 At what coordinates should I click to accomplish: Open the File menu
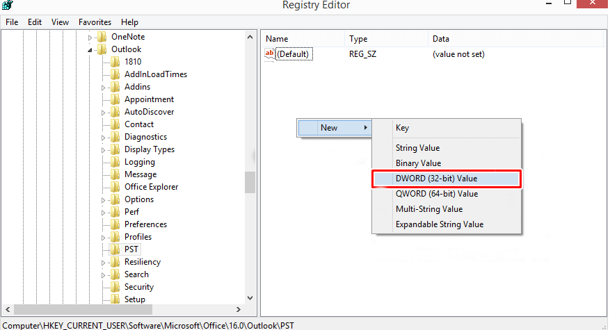click(12, 22)
